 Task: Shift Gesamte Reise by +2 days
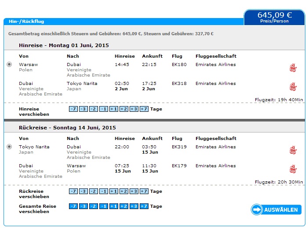[x=124, y=206]
